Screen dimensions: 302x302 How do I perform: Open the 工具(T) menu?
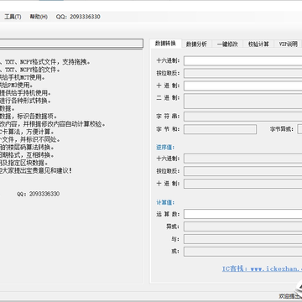tap(13, 17)
